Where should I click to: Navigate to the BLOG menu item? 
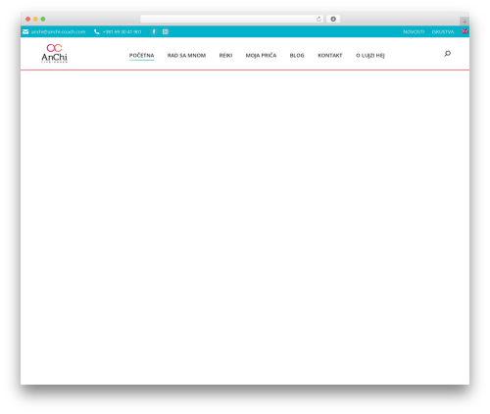coord(297,56)
